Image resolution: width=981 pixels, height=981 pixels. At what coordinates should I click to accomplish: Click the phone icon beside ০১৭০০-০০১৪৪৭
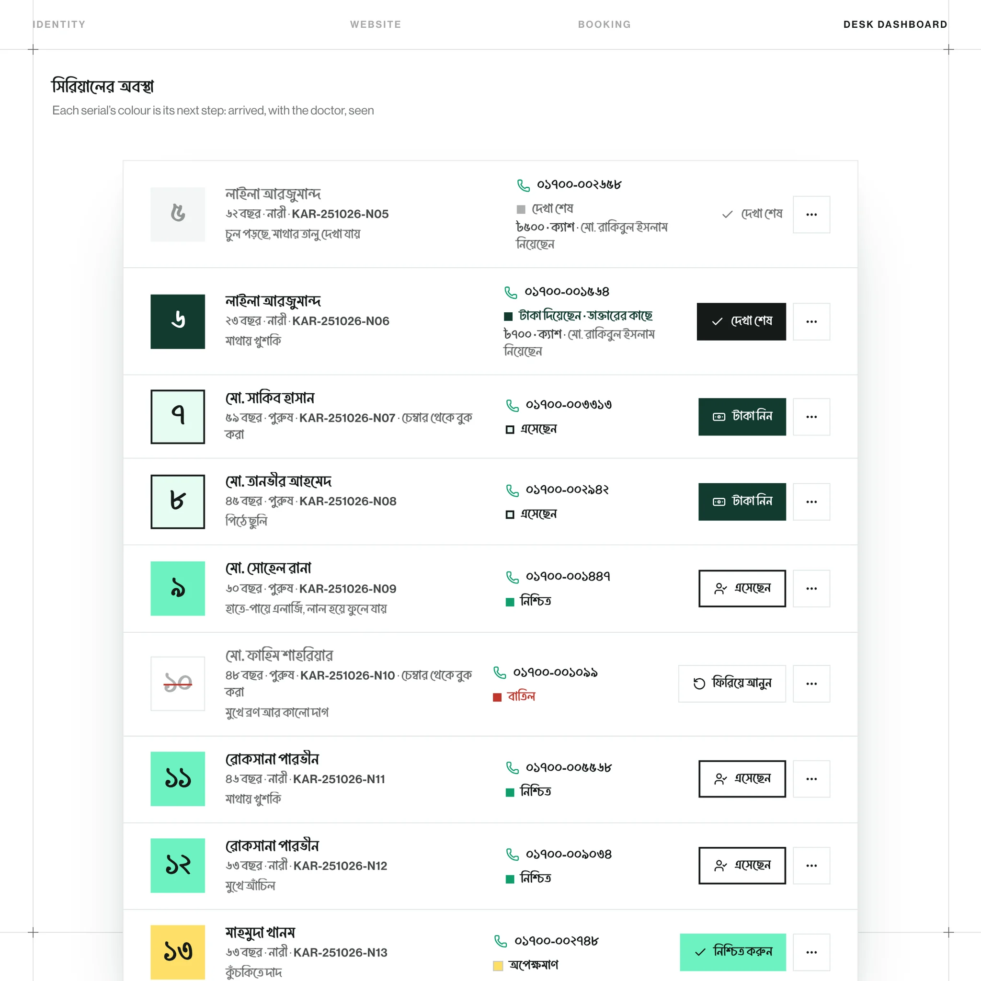coord(513,577)
